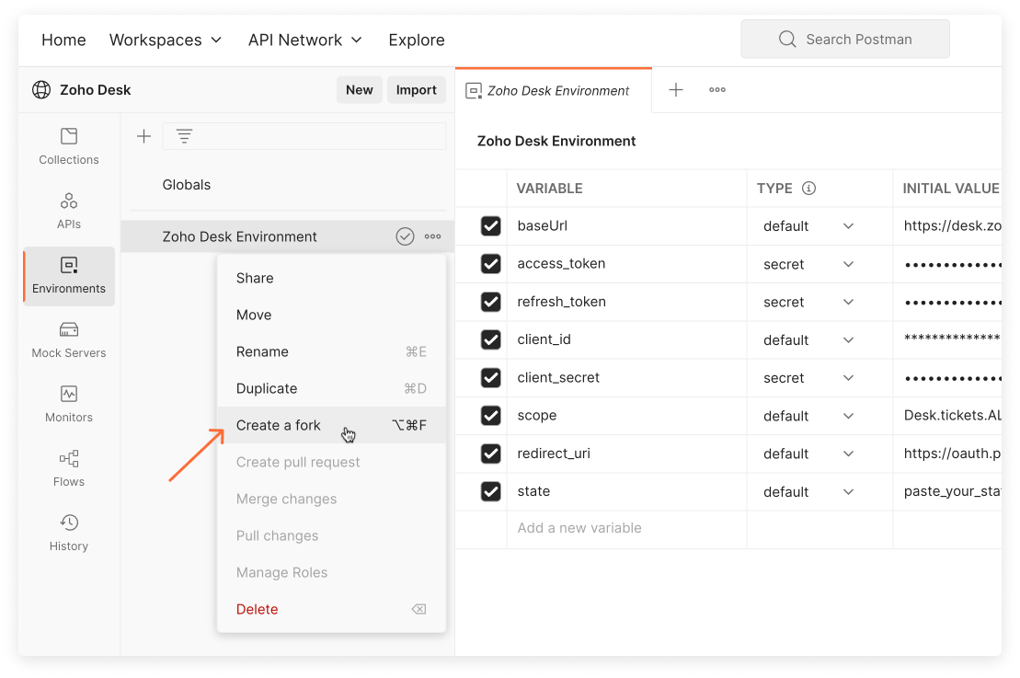1020x678 pixels.
Task: Click the New button
Action: coord(359,90)
